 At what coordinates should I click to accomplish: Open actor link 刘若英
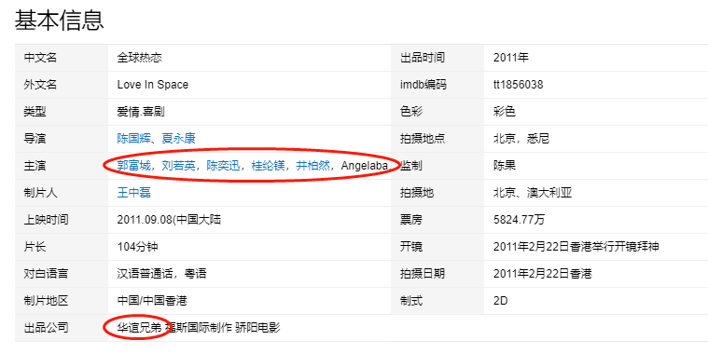[179, 166]
